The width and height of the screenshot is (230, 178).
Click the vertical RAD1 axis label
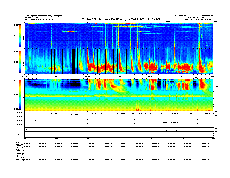click(x=23, y=64)
